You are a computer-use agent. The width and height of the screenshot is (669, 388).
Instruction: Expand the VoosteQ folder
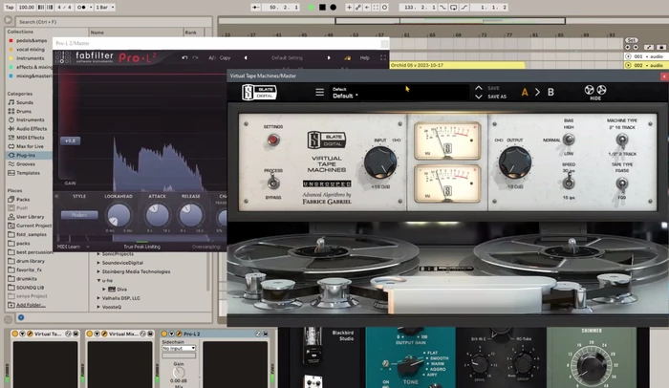[x=98, y=307]
